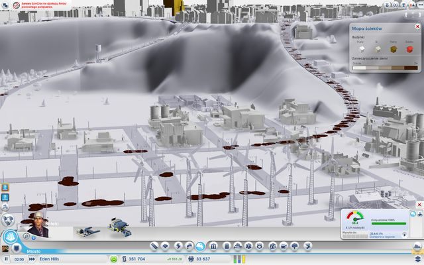The width and height of the screenshot is (424, 265).
Task: Select the sewage outflow pipe building
Action: pos(87,231)
